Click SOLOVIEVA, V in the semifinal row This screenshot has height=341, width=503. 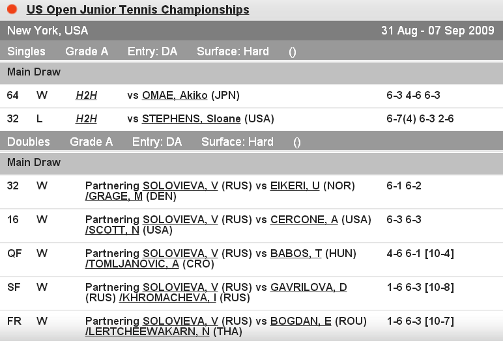(180, 288)
